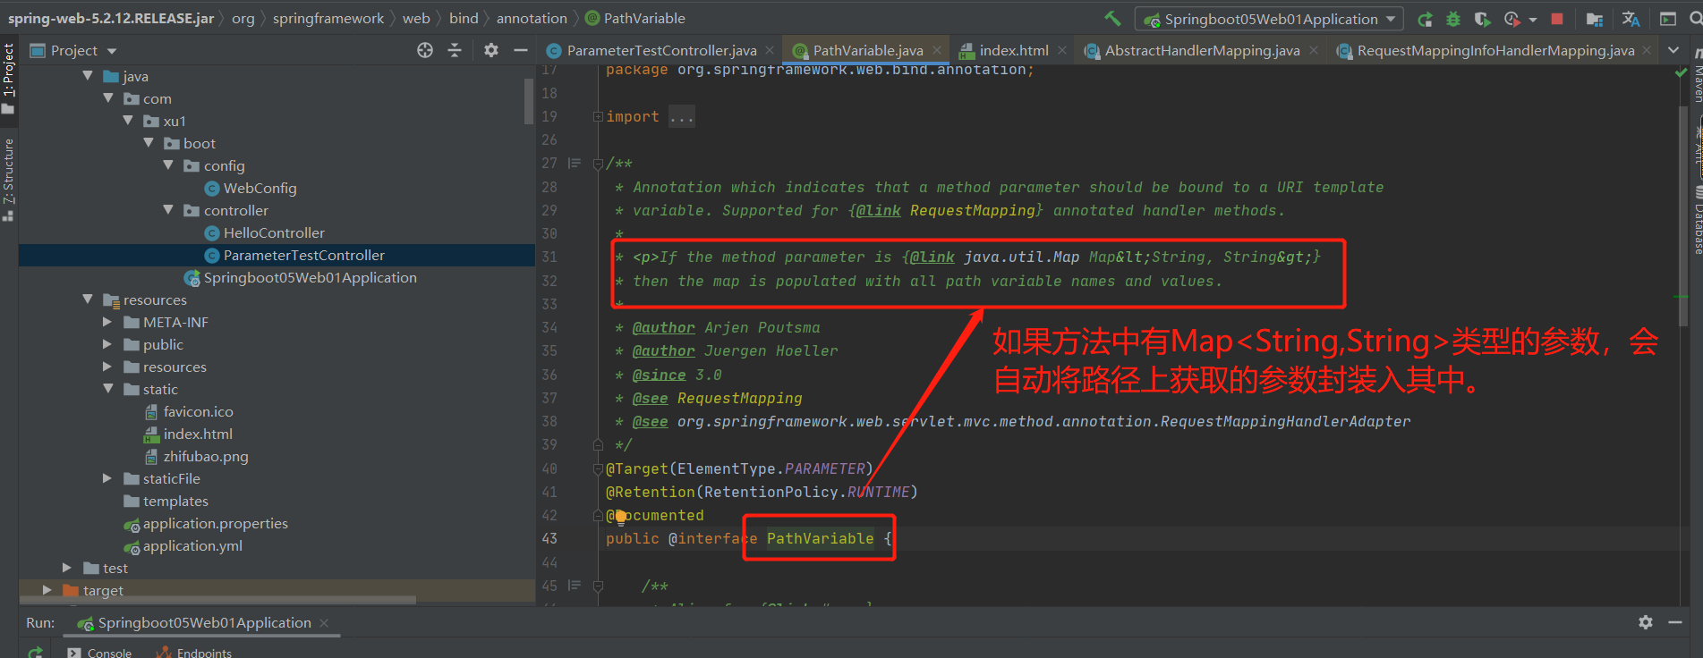1703x658 pixels.
Task: Click the 'springframework' breadcrumb
Action: (x=328, y=18)
